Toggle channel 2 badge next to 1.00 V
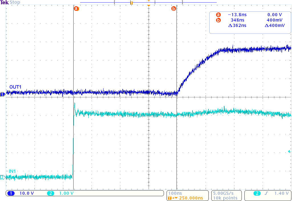Viewport: 292px width, 201px height. coord(50,193)
